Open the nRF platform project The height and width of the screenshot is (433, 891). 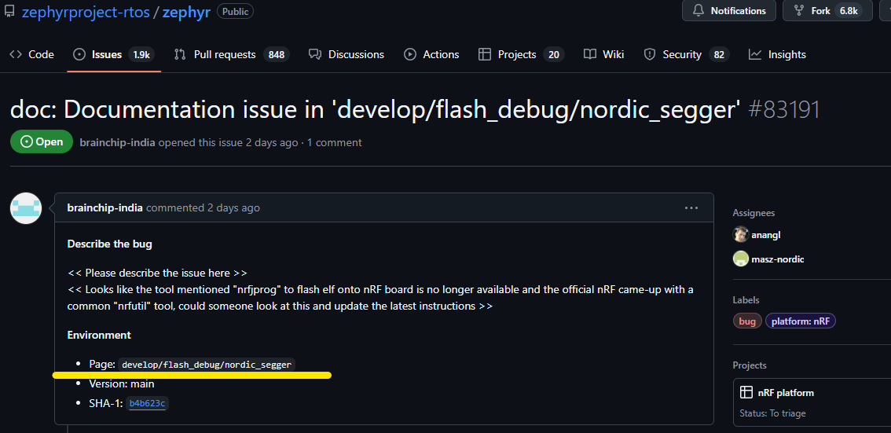coord(786,392)
